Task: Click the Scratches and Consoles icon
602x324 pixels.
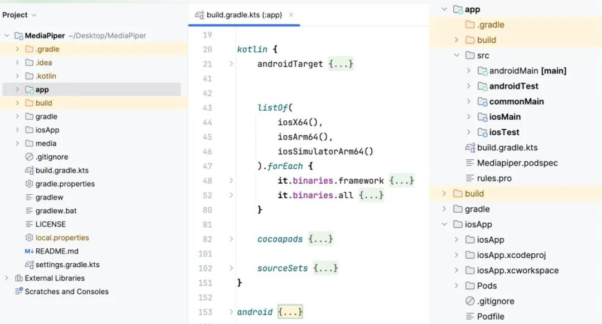Action: pyautogui.click(x=18, y=291)
